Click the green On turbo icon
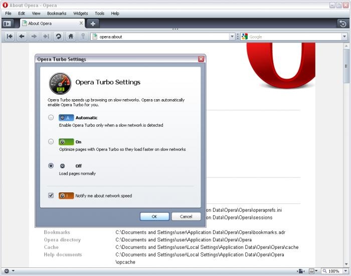Viewport: 351px width, 276px height. coord(66,142)
